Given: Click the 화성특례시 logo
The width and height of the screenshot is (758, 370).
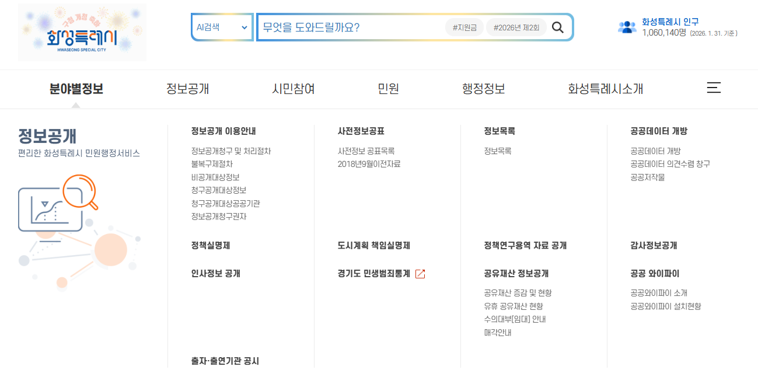Looking at the screenshot, I should 82,33.
